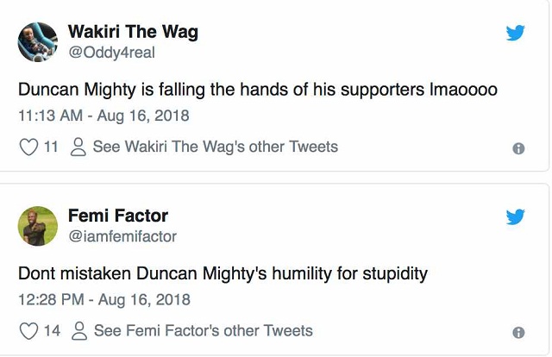Screen dimensions: 552x357
Task: Click the Wakiri The Wag display name
Action: (133, 33)
